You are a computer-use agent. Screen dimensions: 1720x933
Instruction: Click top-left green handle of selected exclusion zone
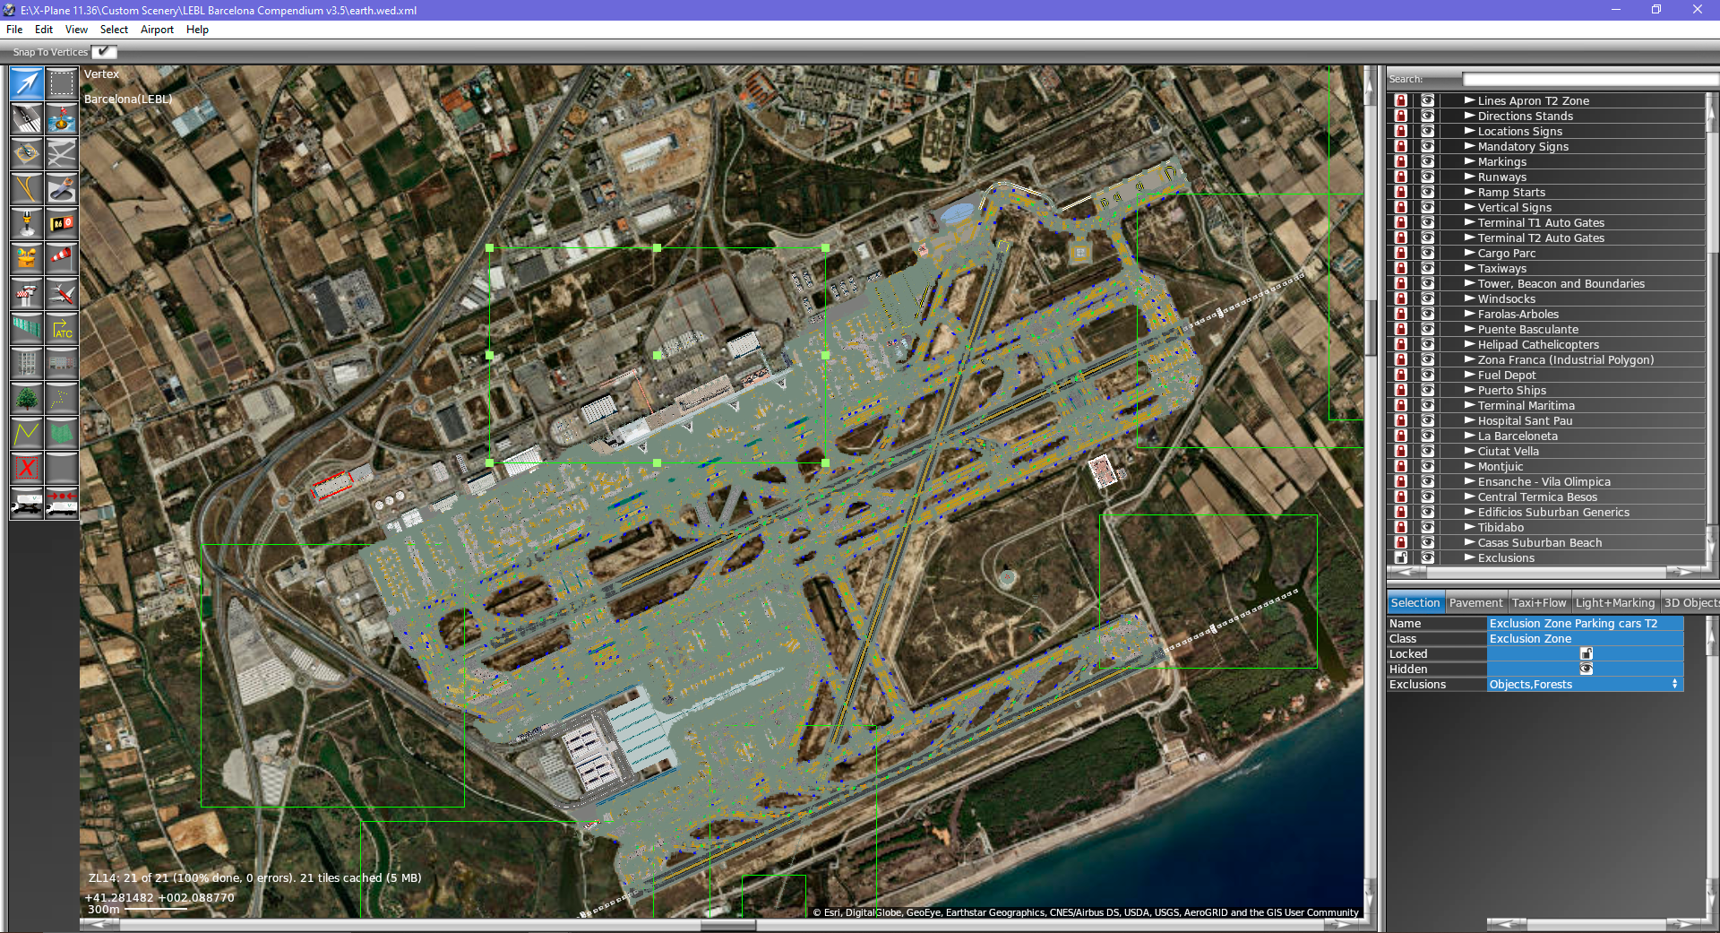(489, 247)
